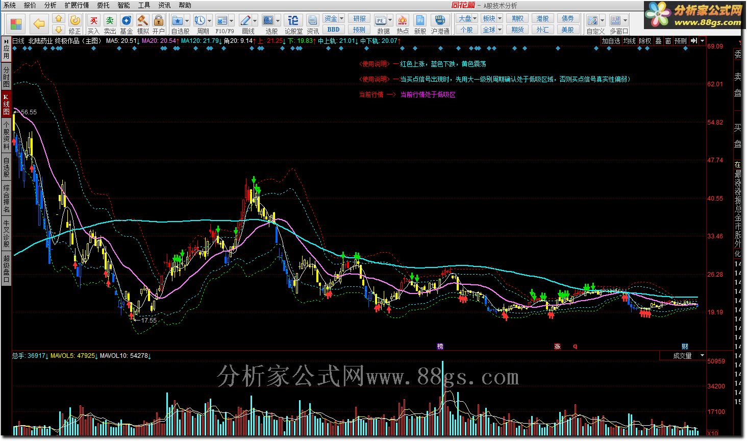Click the yellow up arrow button

[x=59, y=19]
